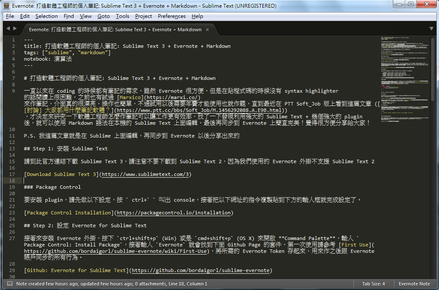Click the '## Step 2' heading line
The image size is (439, 290).
pyautogui.click(x=85, y=226)
